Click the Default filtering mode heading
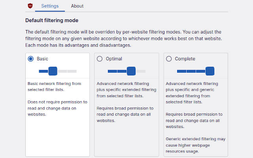Screen dimensions: 253x158 [x=52, y=21]
